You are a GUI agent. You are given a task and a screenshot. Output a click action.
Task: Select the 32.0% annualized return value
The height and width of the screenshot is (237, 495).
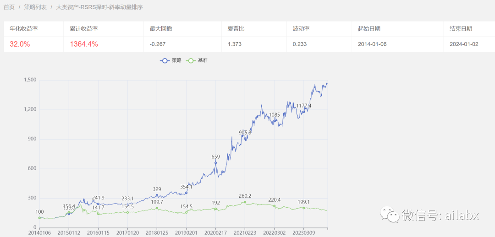20,44
